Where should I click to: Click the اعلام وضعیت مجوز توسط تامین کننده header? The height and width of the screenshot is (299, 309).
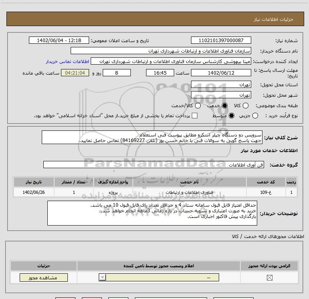coord(159,266)
